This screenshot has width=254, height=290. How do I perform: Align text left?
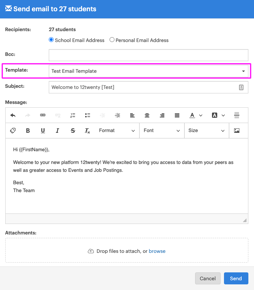coord(132,116)
